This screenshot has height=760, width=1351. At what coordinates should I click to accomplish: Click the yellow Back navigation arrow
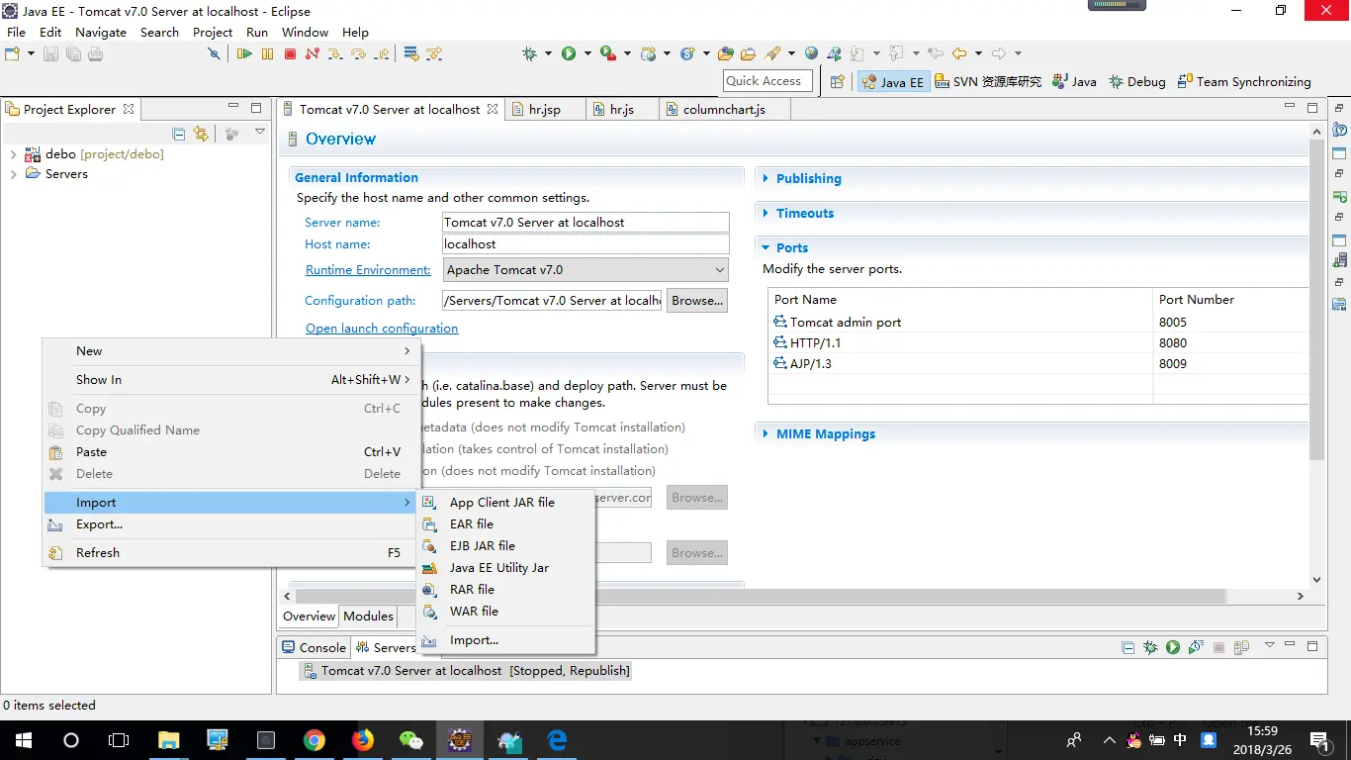[958, 54]
